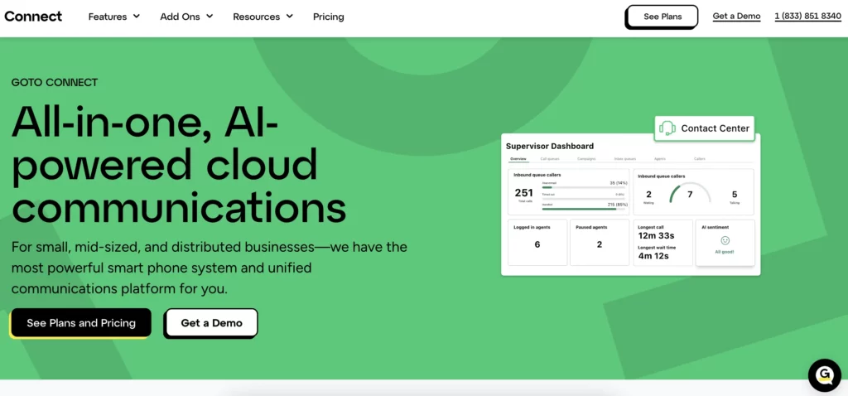This screenshot has width=848, height=396.
Task: Click the Logged in agents card
Action: 537,243
